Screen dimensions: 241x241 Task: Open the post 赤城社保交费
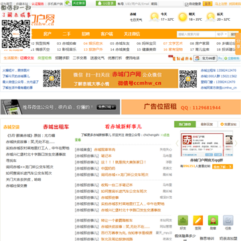(x=16, y=185)
